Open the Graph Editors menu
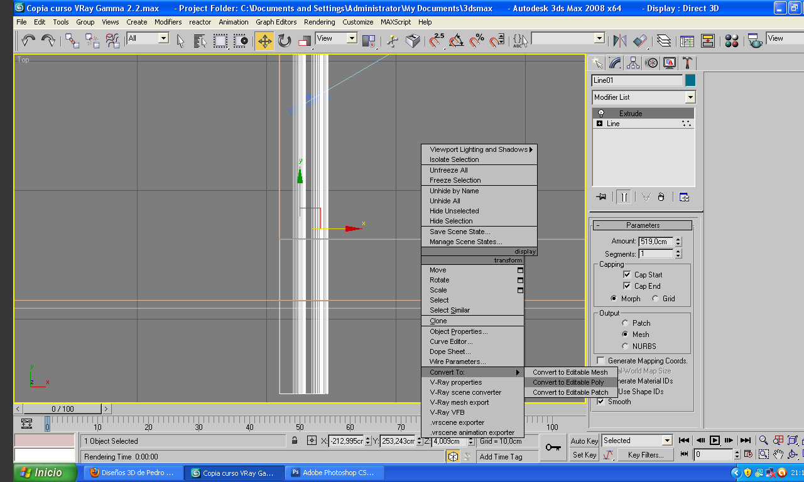The height and width of the screenshot is (482, 804). [276, 22]
